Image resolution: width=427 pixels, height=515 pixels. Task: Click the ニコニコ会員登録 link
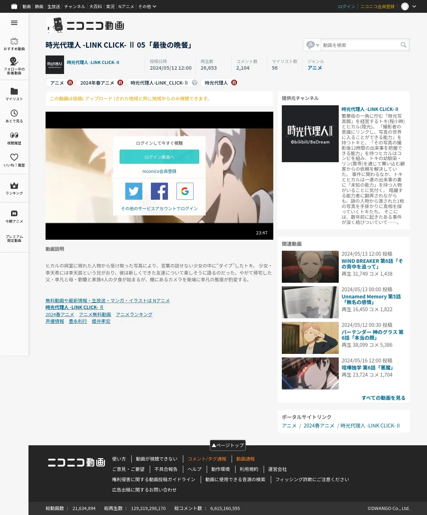378,6
